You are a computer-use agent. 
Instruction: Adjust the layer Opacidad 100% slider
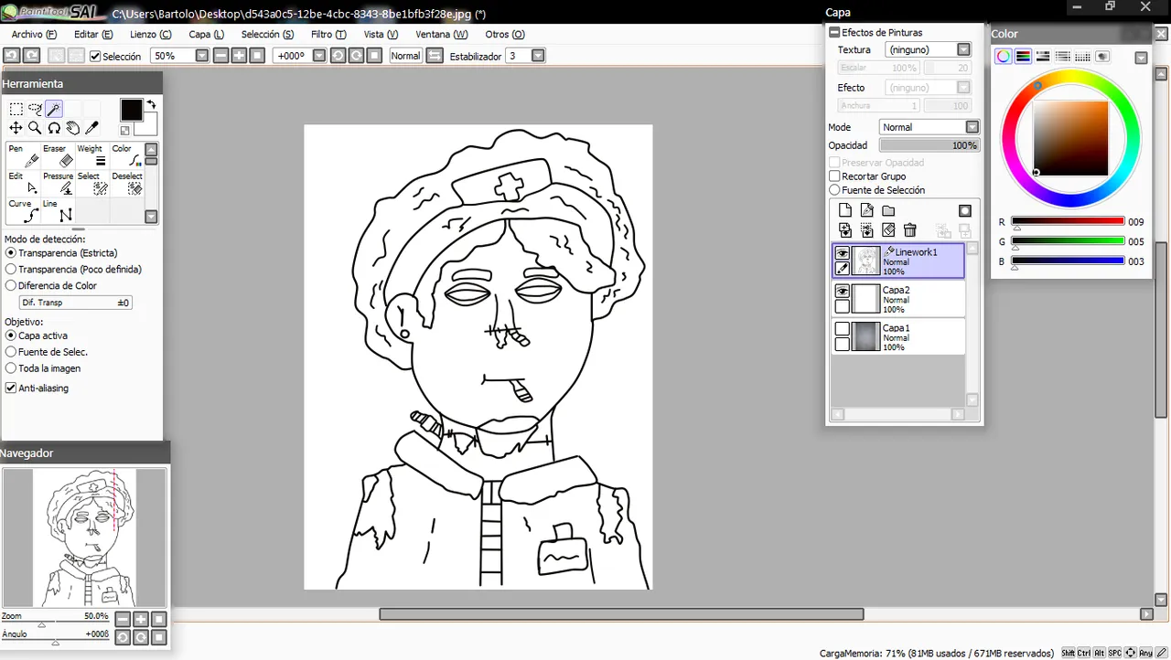tap(929, 145)
